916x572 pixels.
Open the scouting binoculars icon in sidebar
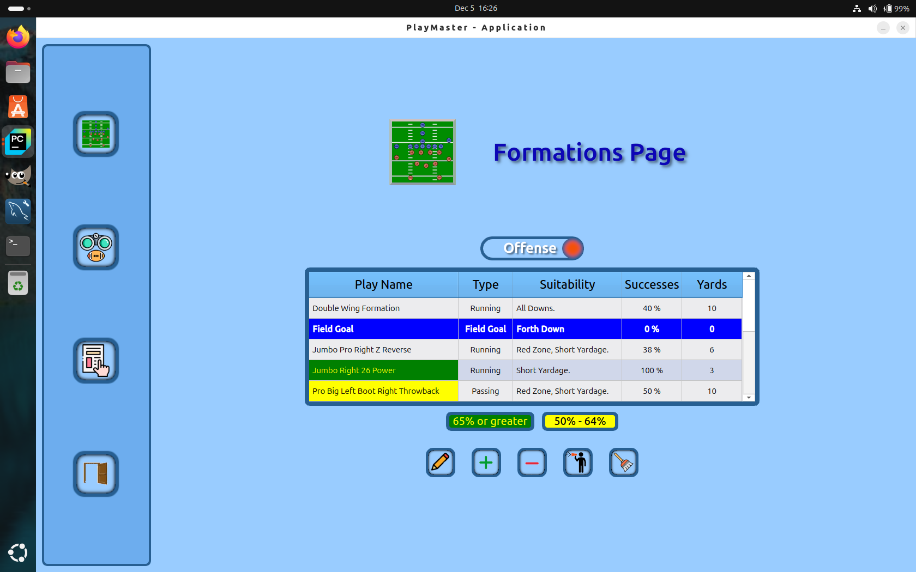(x=96, y=247)
